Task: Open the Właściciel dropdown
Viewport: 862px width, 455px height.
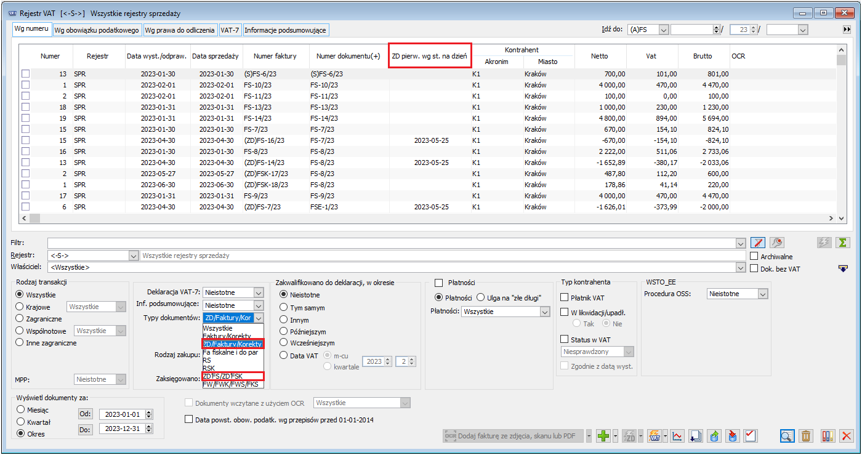Action: (741, 268)
